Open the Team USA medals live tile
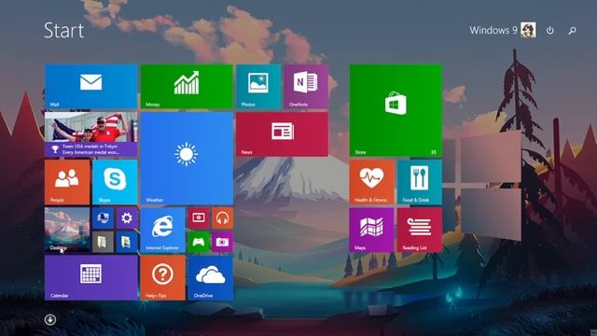 pyautogui.click(x=91, y=134)
